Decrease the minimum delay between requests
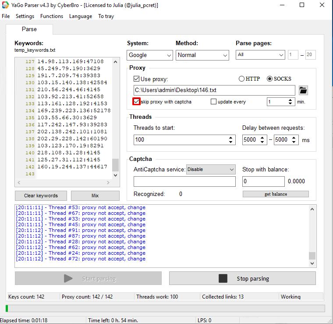The width and height of the screenshot is (333, 324). [262, 142]
